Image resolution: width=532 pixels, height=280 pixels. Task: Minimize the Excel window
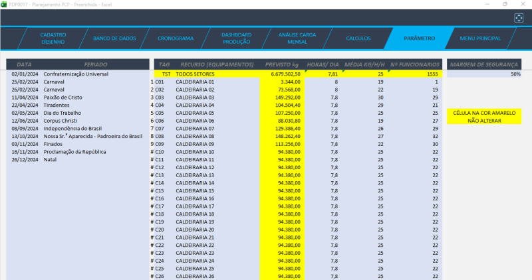487,4
